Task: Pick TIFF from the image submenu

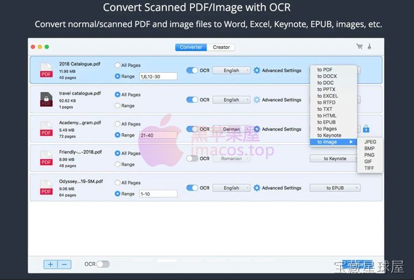Action: [x=370, y=168]
